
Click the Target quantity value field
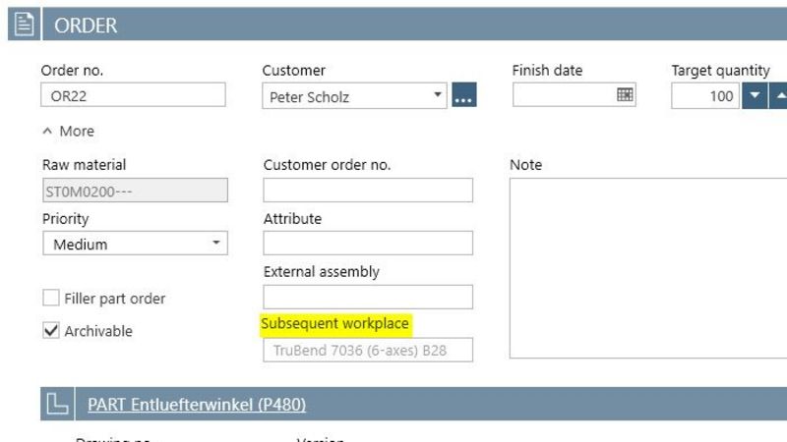pyautogui.click(x=705, y=95)
